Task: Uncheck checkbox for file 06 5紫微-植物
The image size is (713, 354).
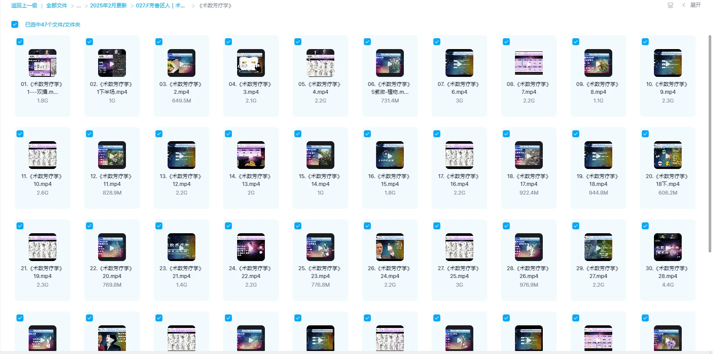Action: [x=367, y=42]
